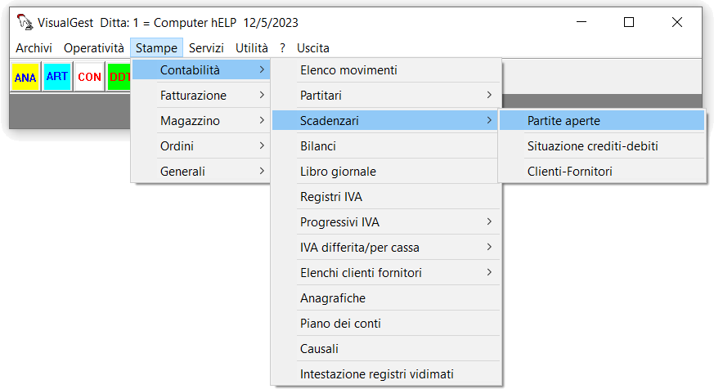This screenshot has width=714, height=389.
Task: Open the white CON toolbar icon
Action: (x=89, y=77)
